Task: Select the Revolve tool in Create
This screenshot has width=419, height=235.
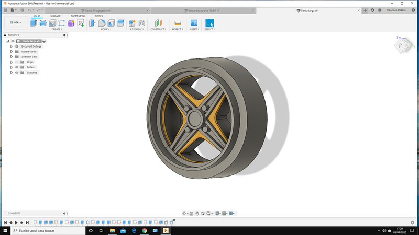Action: pos(43,23)
